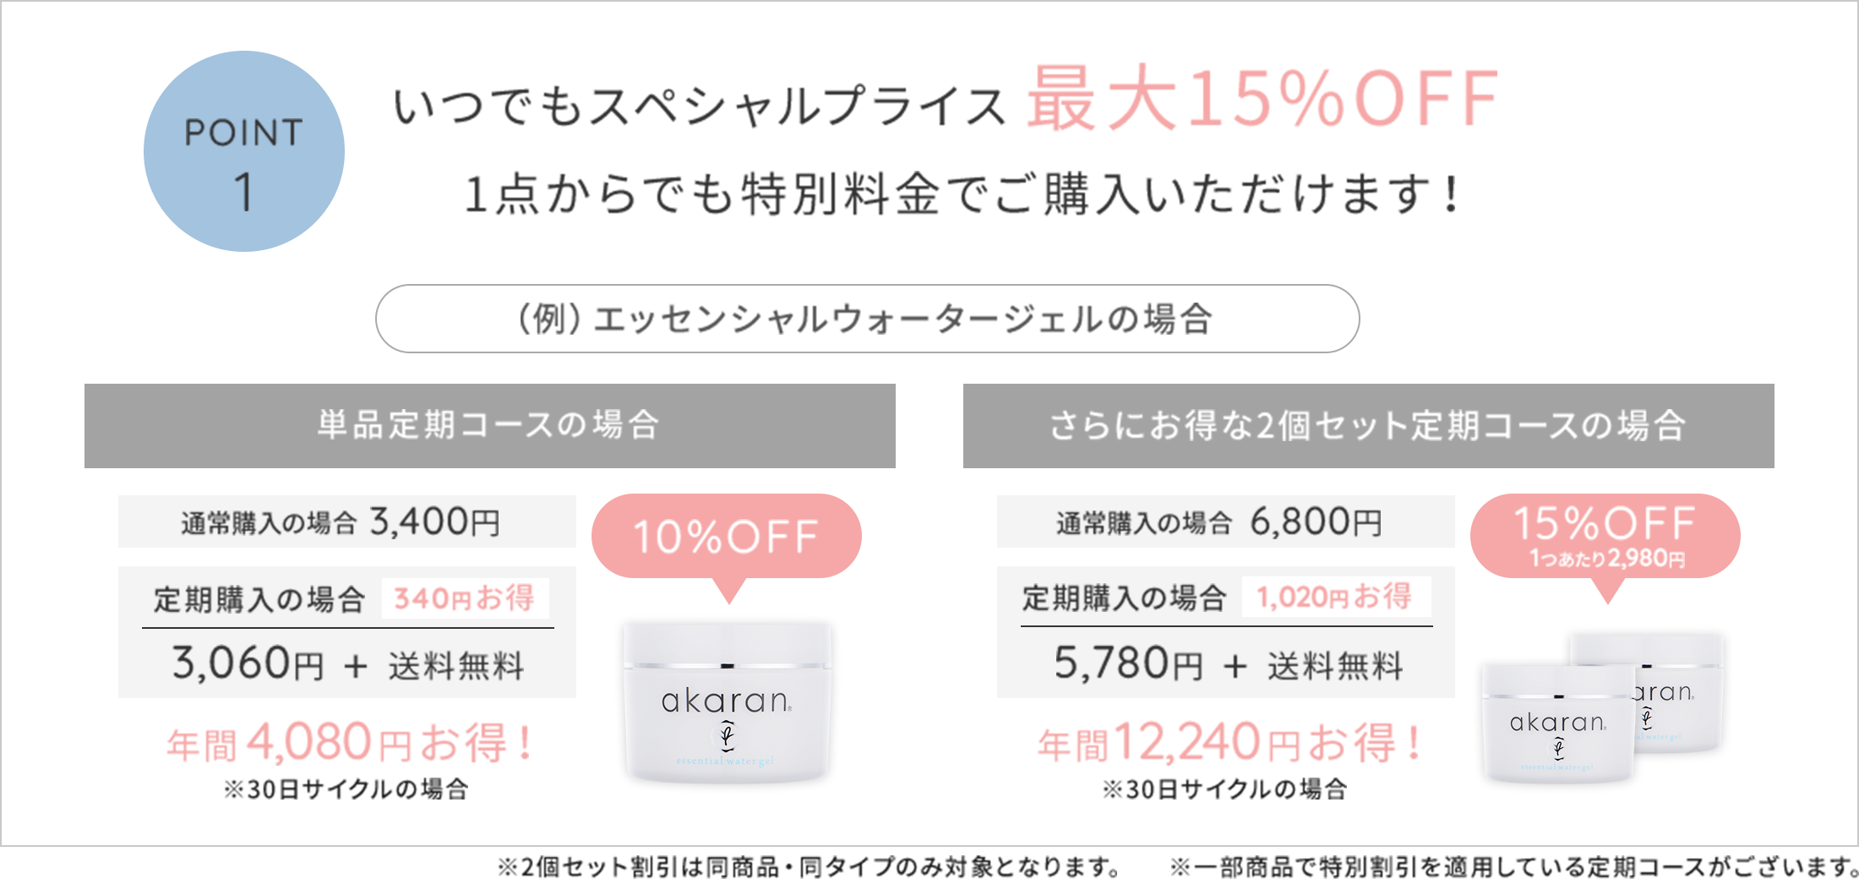
Task: Click ※30日サイクルの場合 note under 年間4,080円
Action: coord(346,789)
